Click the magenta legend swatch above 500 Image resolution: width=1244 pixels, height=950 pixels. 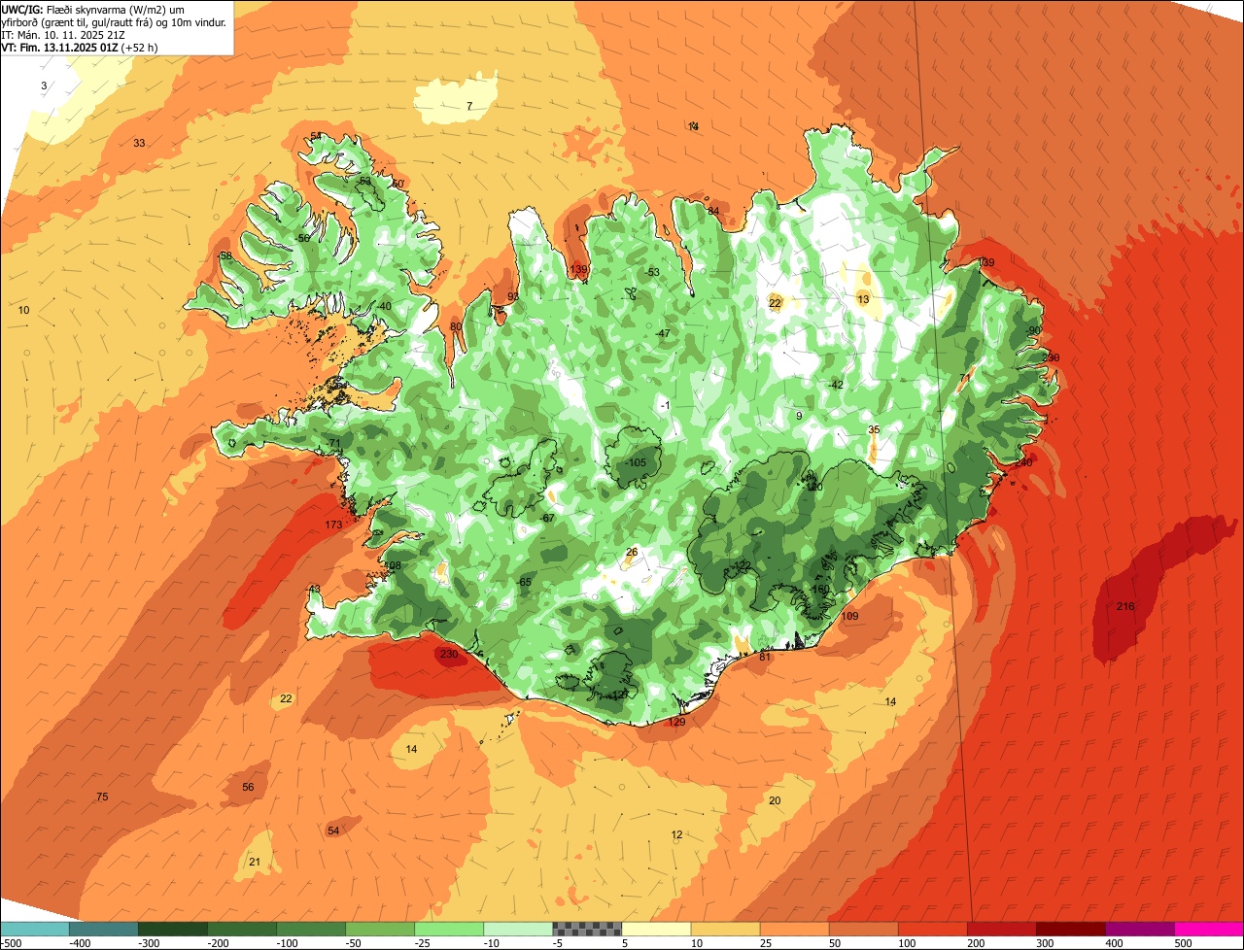point(1209,929)
